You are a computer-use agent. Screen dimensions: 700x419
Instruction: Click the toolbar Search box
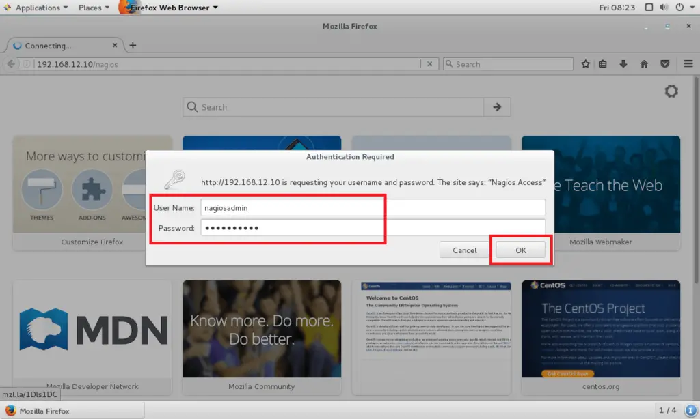click(x=508, y=64)
